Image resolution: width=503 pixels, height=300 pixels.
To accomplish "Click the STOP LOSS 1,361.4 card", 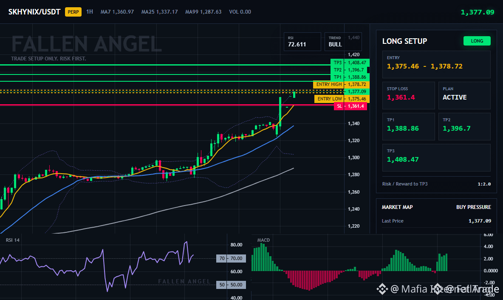I will tap(408, 95).
